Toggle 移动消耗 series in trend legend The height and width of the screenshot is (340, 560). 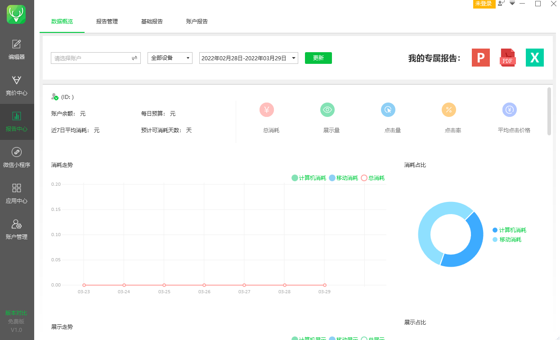click(x=344, y=178)
